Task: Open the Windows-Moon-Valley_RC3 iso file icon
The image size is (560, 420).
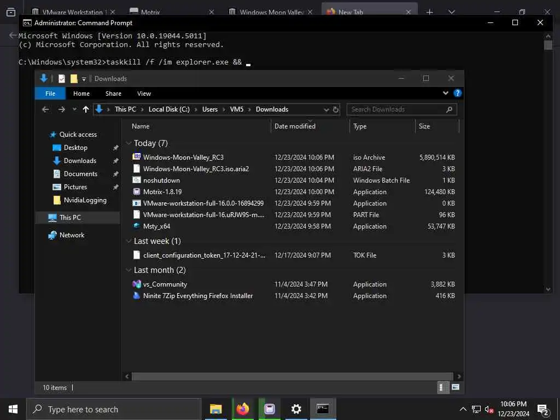Action: tap(136, 157)
